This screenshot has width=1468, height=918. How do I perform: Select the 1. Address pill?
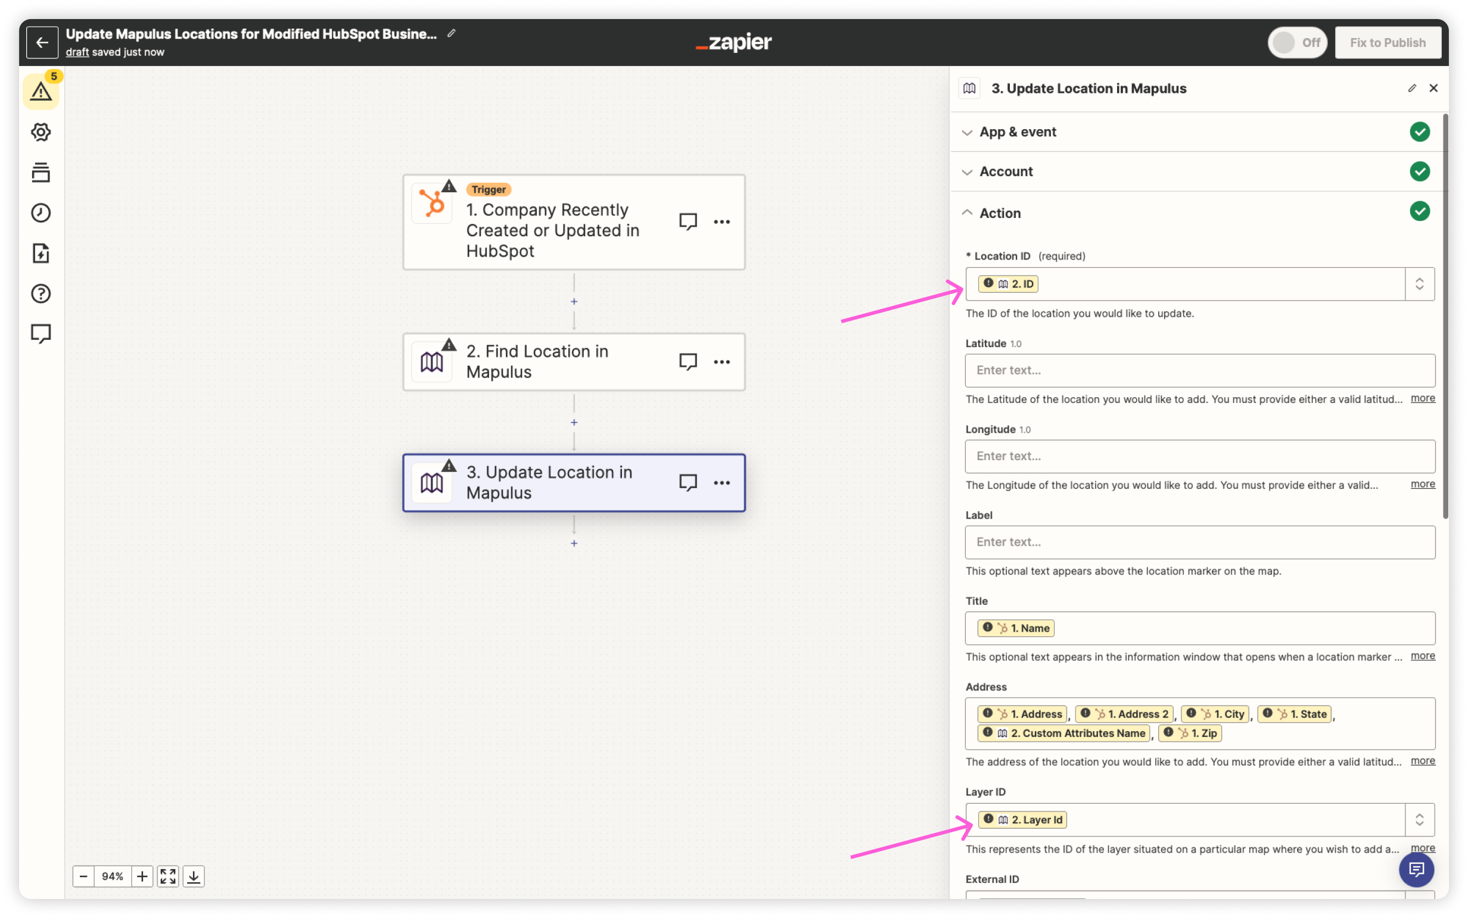pos(1022,714)
